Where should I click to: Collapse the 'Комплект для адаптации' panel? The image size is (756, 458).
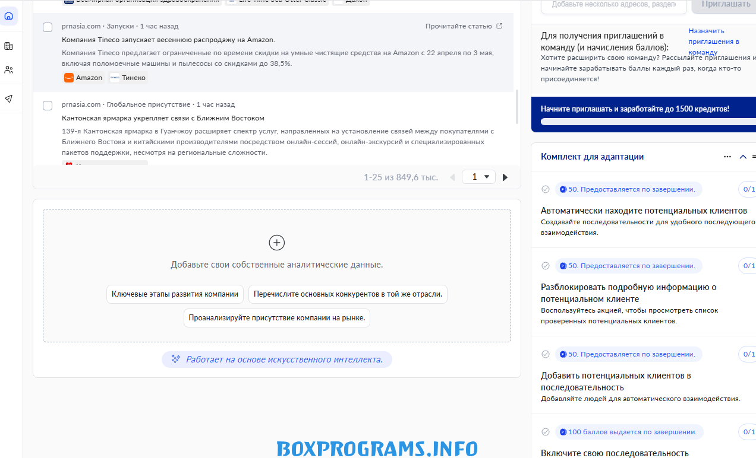click(x=743, y=157)
